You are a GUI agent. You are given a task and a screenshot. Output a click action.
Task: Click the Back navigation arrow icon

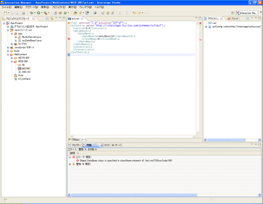(x=139, y=13)
